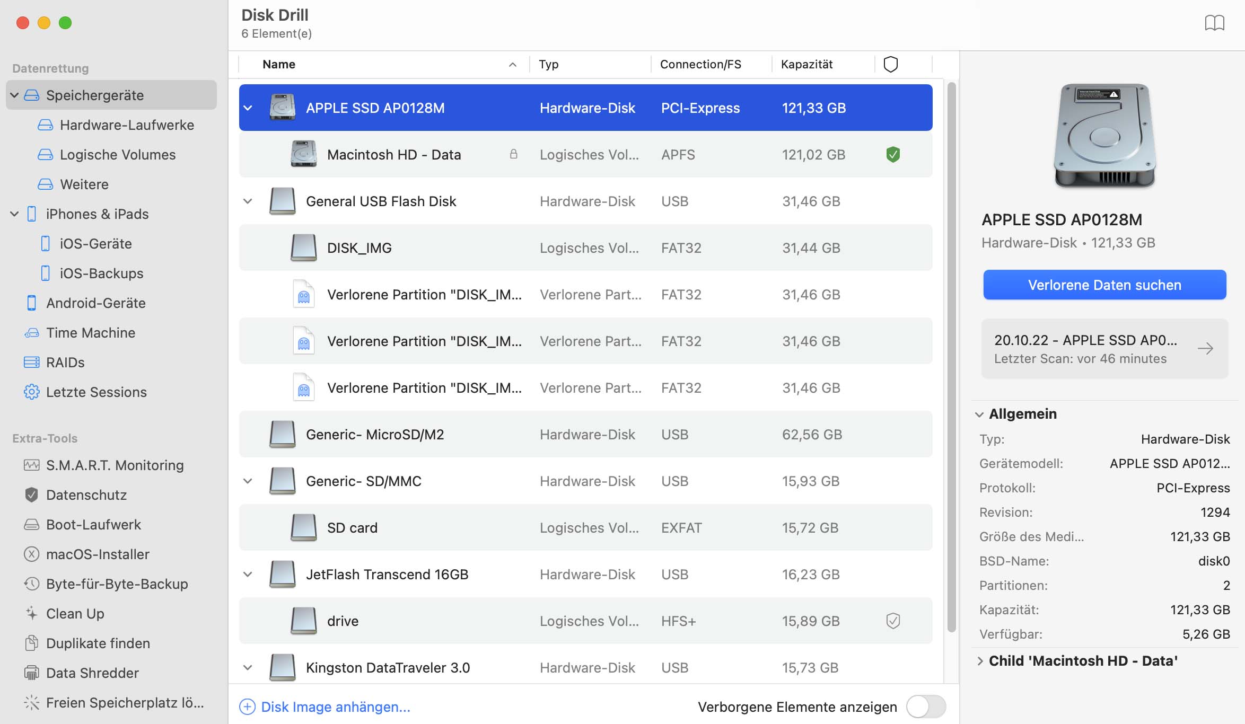The height and width of the screenshot is (724, 1245).
Task: Click plus icon for Disk Image anhängen
Action: coord(247,707)
